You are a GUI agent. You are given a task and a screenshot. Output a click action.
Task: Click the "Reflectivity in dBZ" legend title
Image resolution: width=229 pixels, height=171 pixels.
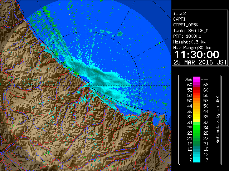point(217,120)
